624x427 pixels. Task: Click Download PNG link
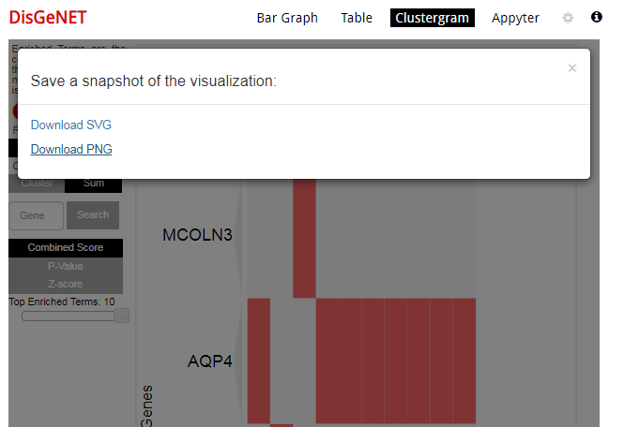click(x=71, y=149)
